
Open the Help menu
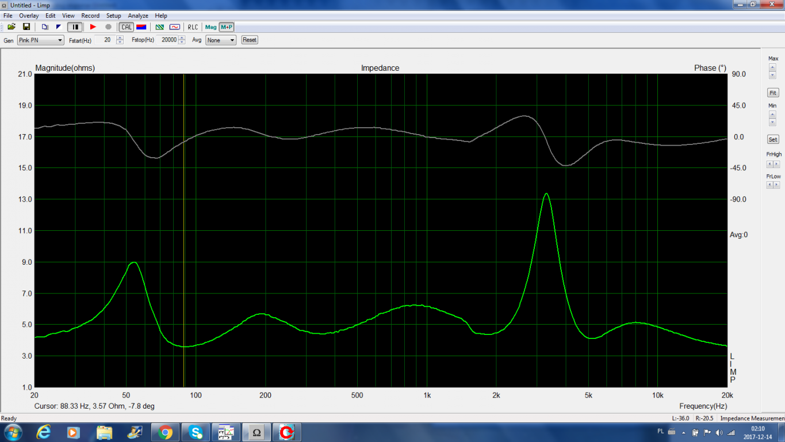coord(161,16)
